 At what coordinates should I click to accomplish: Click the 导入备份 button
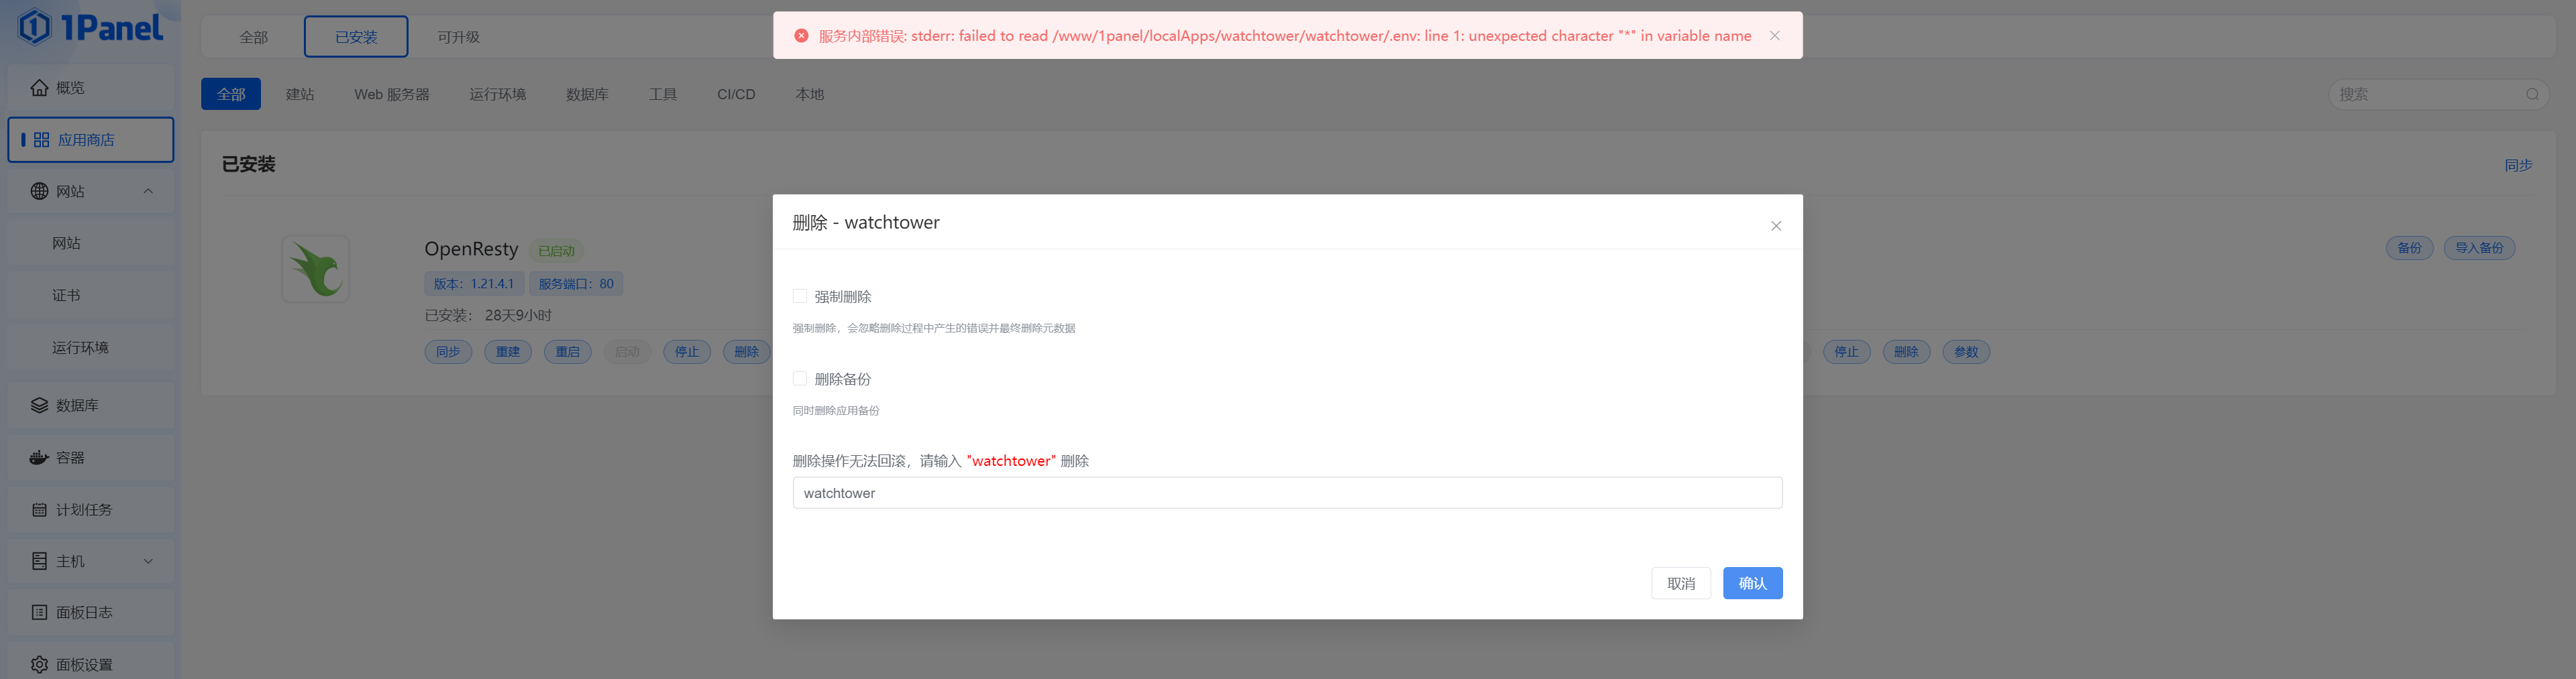coord(2479,247)
